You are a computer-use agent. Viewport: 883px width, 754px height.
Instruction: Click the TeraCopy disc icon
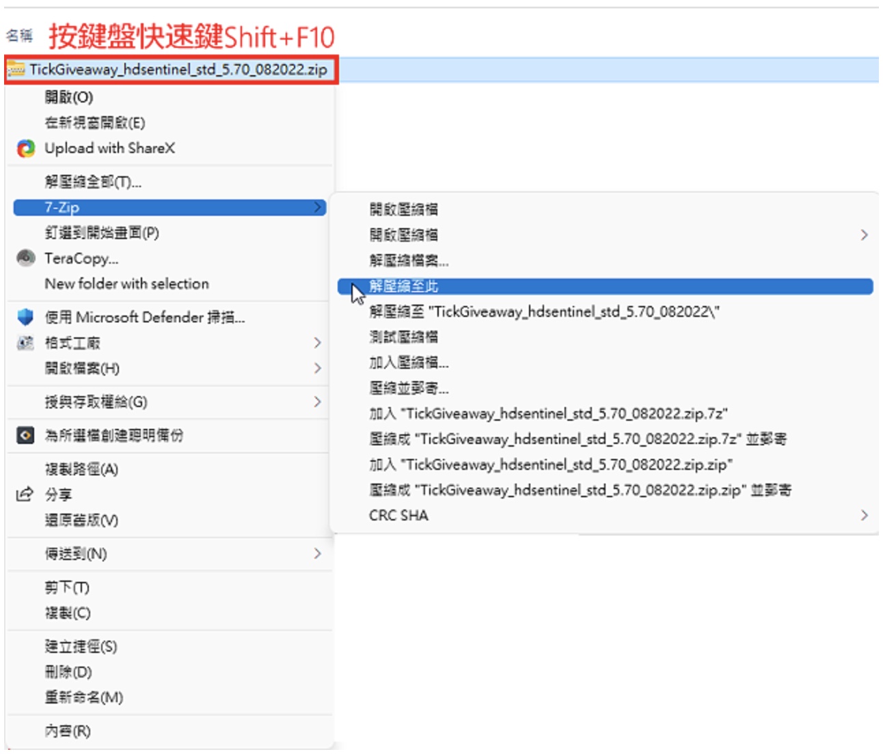click(x=26, y=258)
